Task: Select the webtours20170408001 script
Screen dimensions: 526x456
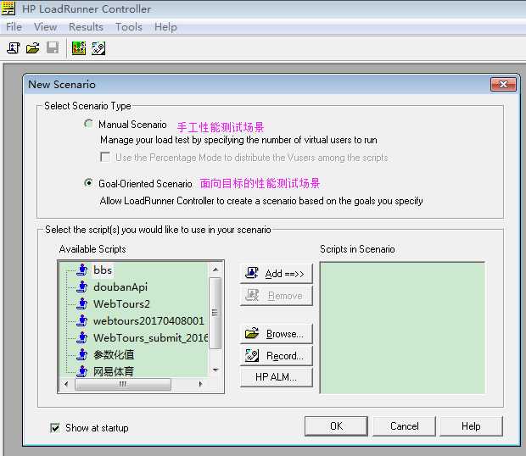Action: pyautogui.click(x=148, y=320)
